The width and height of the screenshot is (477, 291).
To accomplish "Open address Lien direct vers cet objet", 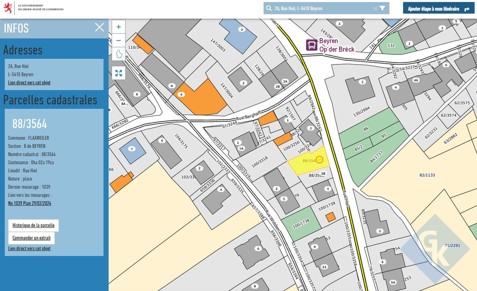I will [x=29, y=83].
